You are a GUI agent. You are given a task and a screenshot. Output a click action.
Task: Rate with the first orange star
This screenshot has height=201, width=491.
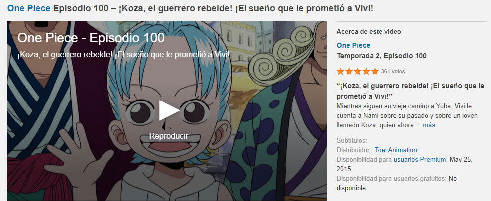tap(340, 72)
